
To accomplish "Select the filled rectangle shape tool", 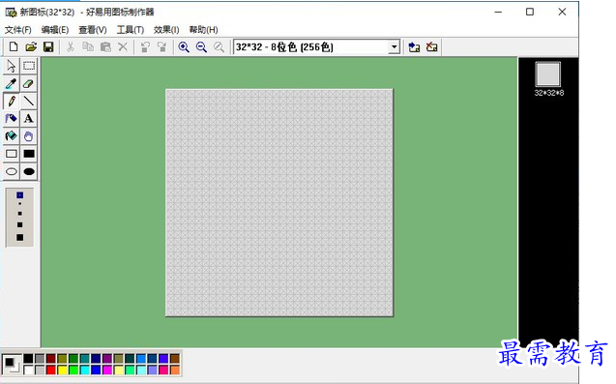I will 29,154.
